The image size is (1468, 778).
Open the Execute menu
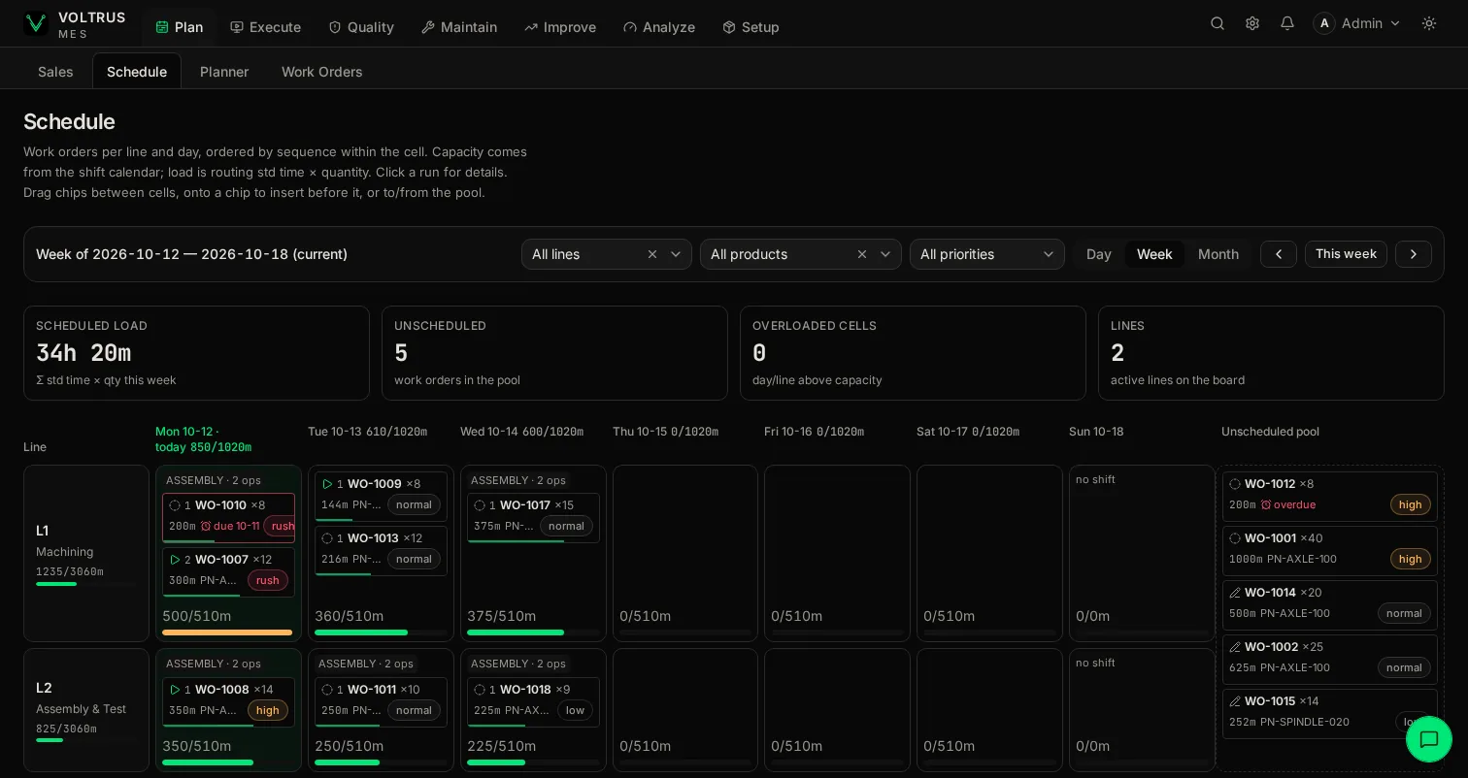265,27
